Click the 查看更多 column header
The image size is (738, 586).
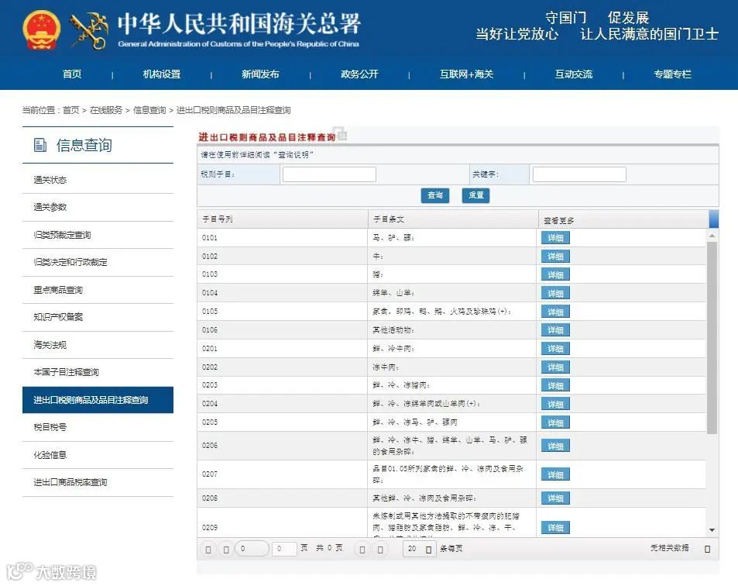(x=623, y=220)
